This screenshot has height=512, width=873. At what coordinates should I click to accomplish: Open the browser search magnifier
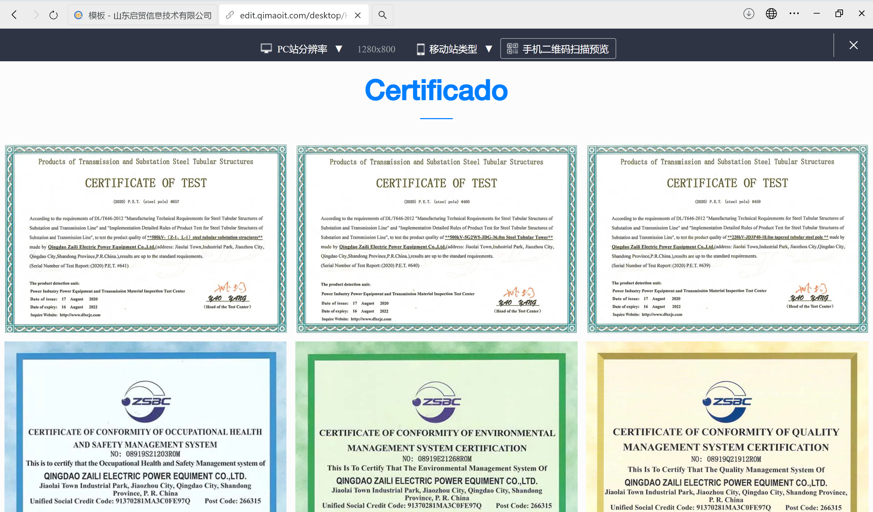382,15
